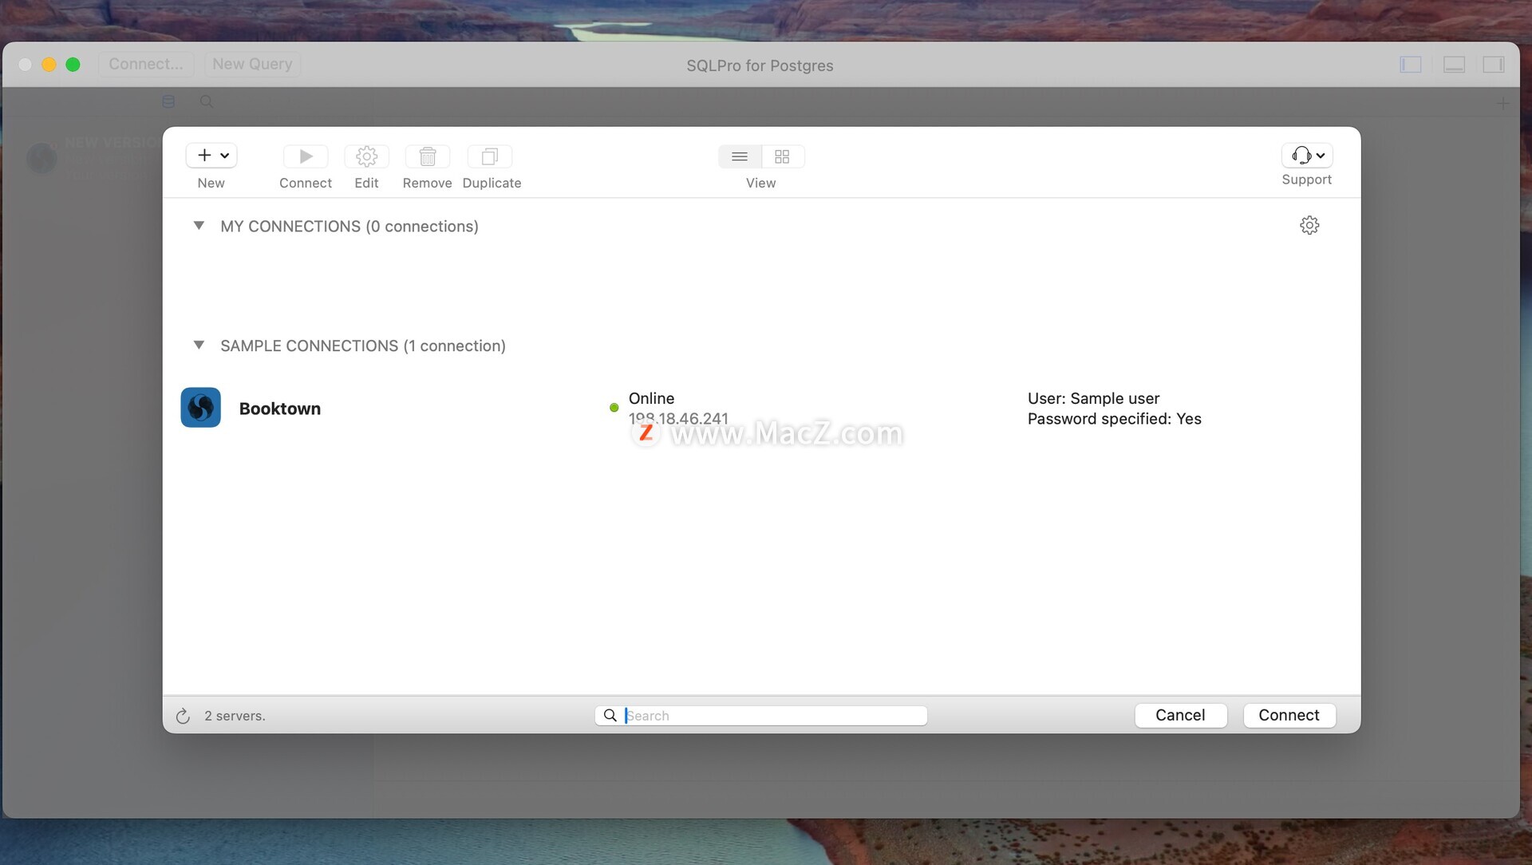This screenshot has width=1532, height=865.
Task: Click the User: Sample user text
Action: point(1093,398)
